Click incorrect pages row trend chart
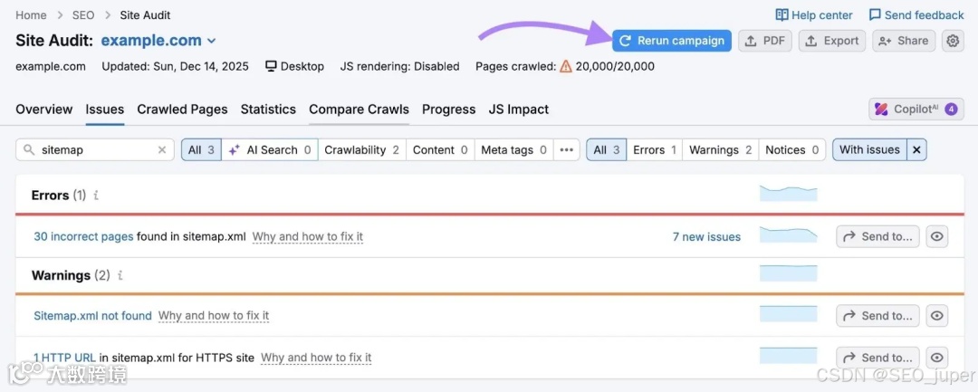978x392 pixels. click(789, 235)
